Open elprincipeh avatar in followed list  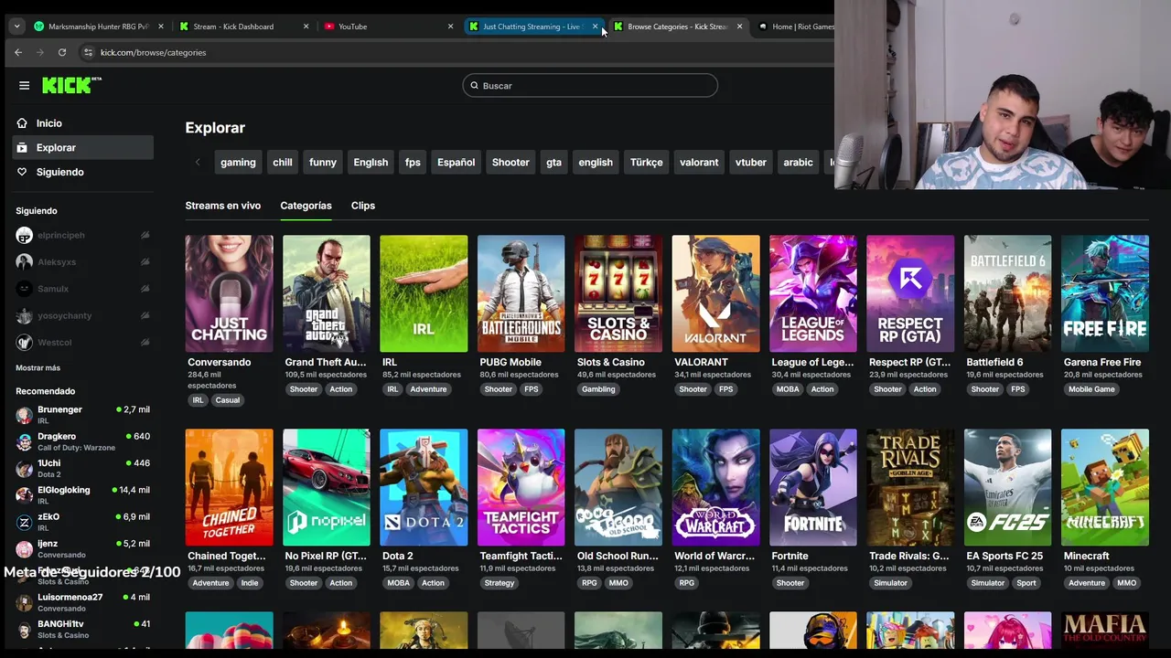(x=24, y=236)
